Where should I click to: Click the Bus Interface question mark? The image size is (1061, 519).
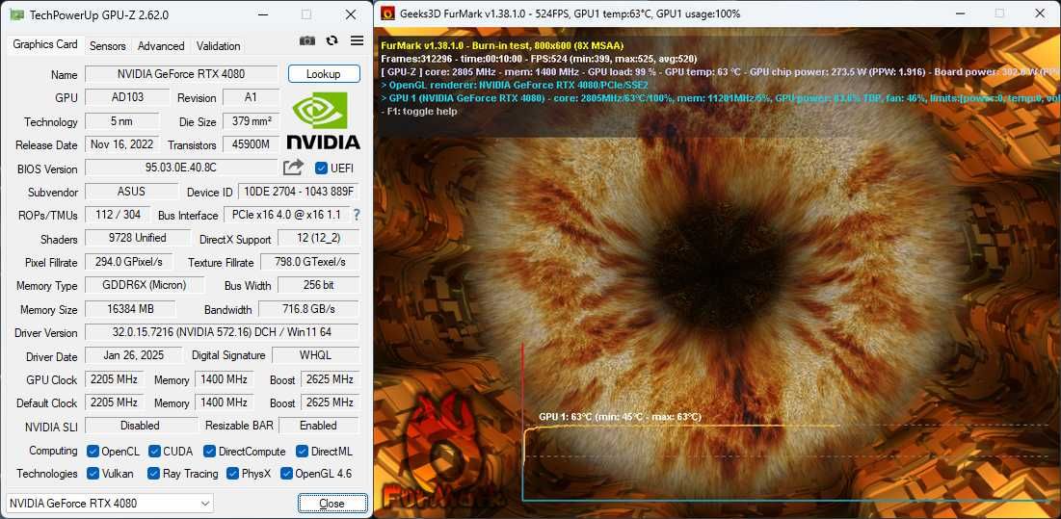click(357, 215)
